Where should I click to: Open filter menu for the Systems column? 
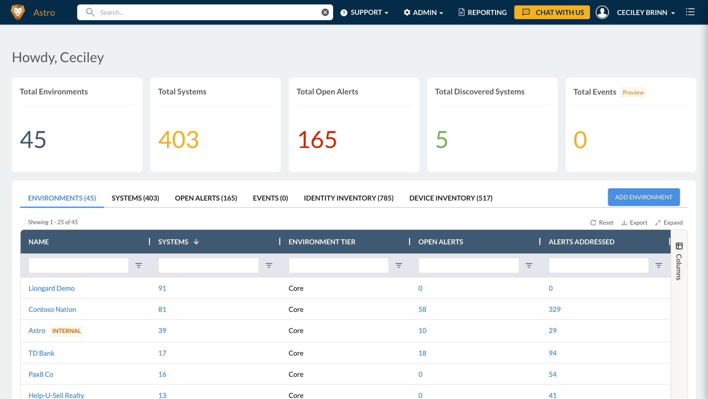(x=269, y=265)
